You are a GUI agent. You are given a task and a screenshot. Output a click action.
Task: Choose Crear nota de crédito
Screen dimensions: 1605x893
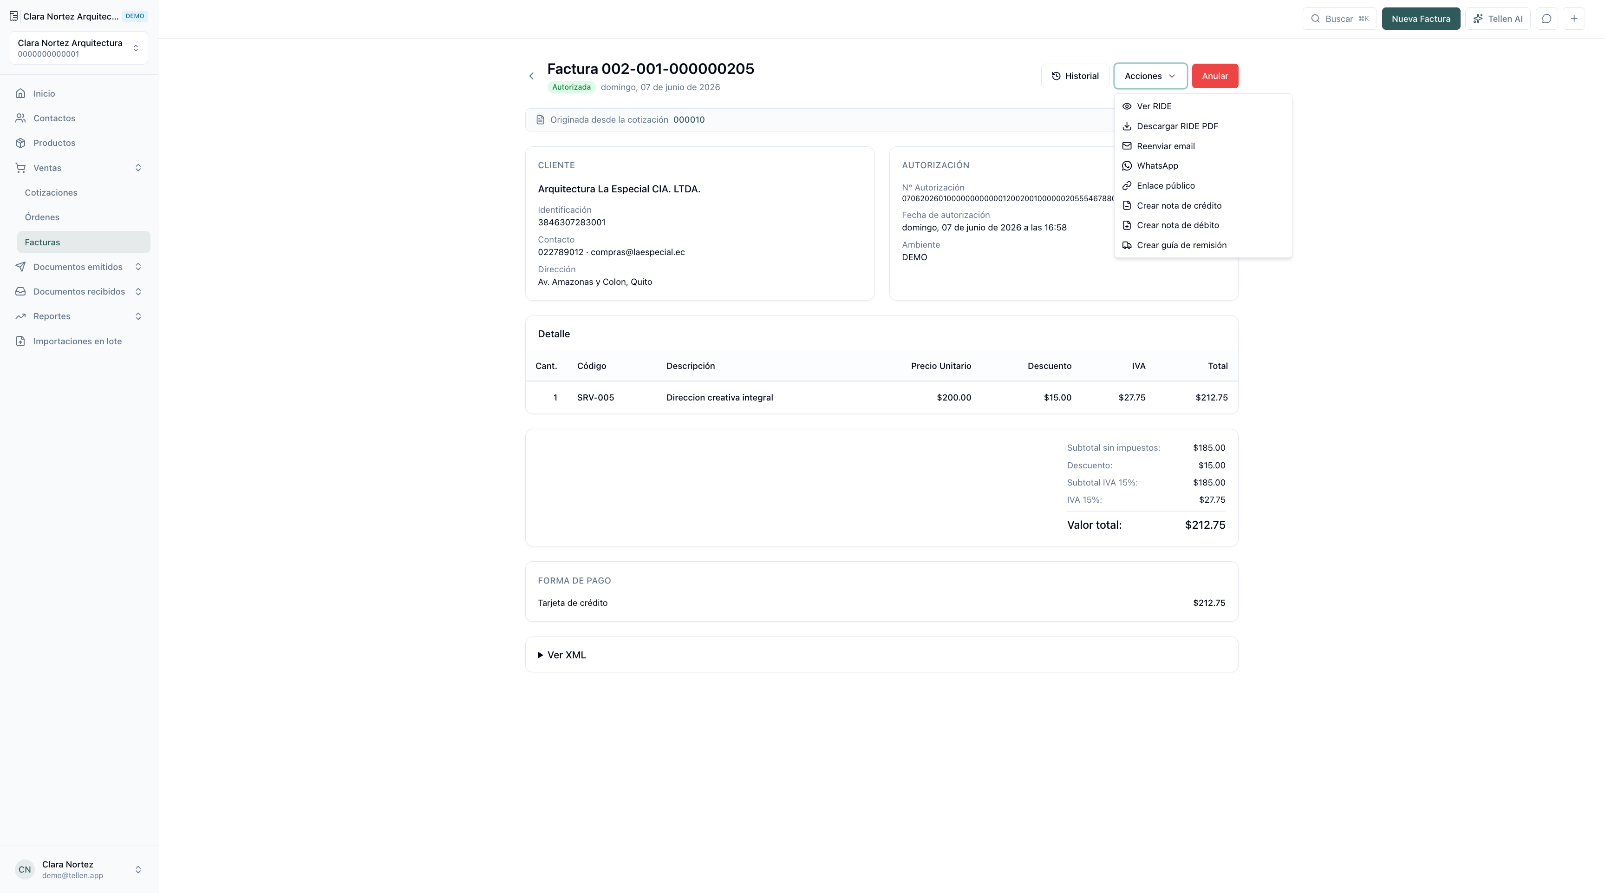1202,206
